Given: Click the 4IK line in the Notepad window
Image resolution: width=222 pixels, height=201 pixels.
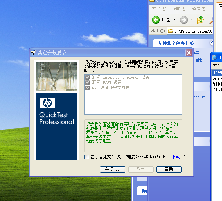Looking at the screenshot, I should (217, 84).
